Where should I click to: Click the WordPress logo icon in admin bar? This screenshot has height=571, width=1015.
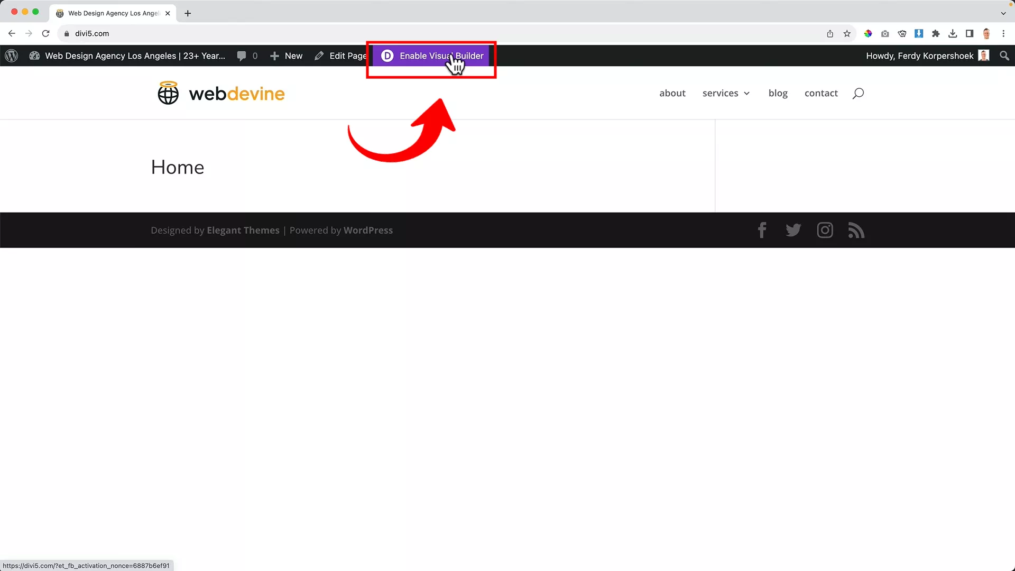tap(12, 56)
